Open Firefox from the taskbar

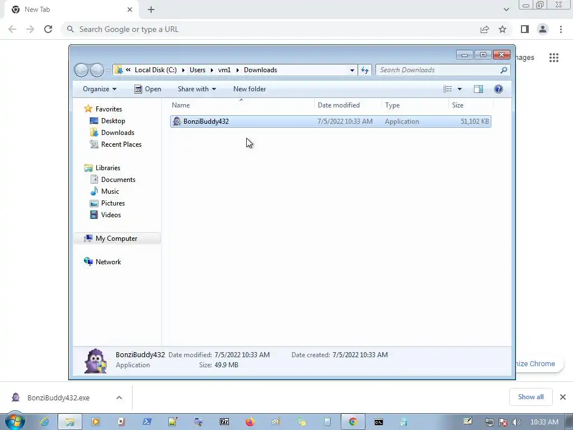[x=250, y=422]
